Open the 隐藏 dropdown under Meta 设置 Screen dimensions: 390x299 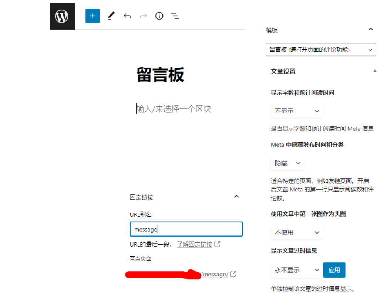(x=287, y=163)
